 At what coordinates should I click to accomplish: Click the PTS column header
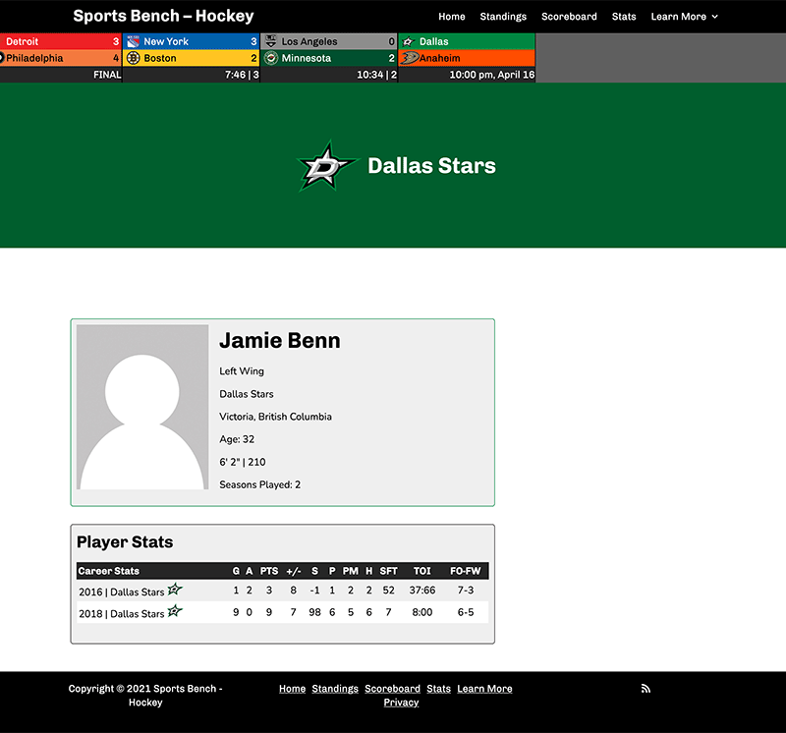269,571
